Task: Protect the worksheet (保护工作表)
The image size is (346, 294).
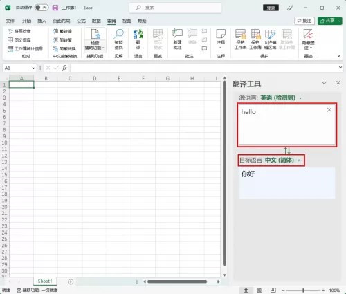Action: point(240,39)
